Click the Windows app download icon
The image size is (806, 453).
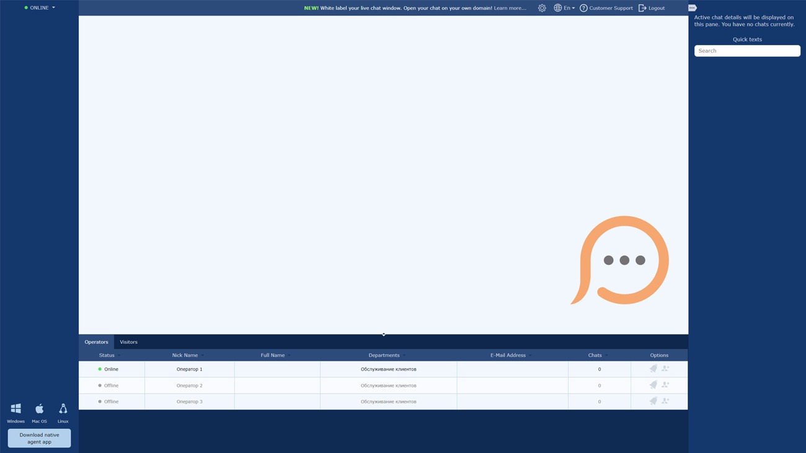tap(16, 409)
